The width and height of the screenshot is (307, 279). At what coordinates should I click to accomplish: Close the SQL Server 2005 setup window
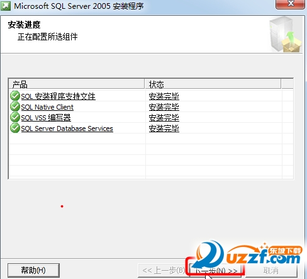(x=291, y=4)
